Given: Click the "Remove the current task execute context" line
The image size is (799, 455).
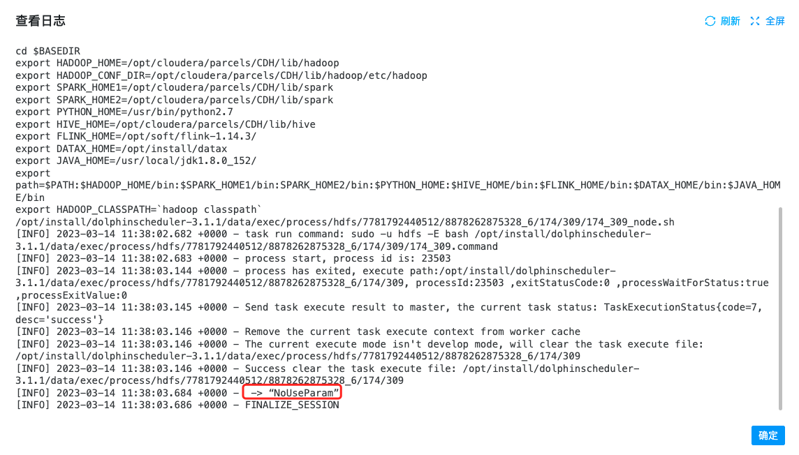Looking at the screenshot, I should [298, 332].
